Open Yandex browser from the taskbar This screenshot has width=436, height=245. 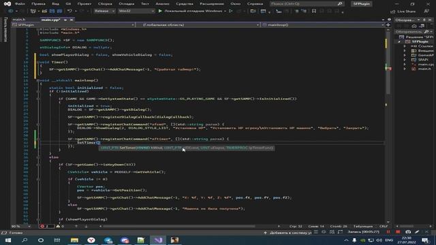(x=91, y=240)
